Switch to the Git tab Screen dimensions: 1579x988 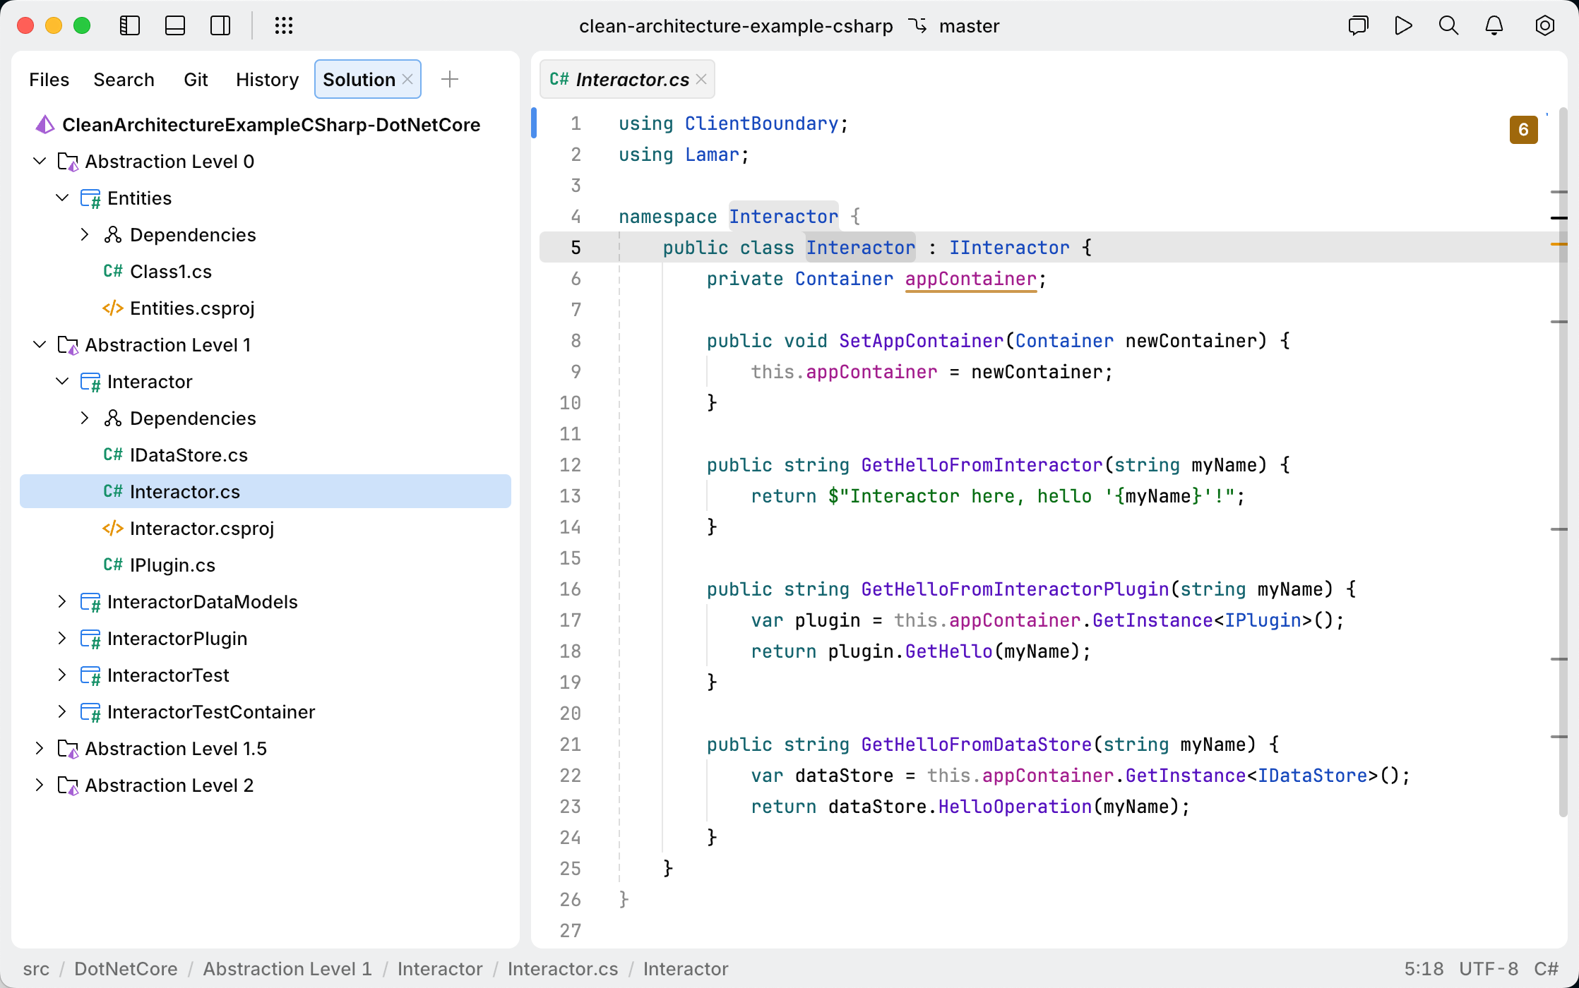click(196, 79)
